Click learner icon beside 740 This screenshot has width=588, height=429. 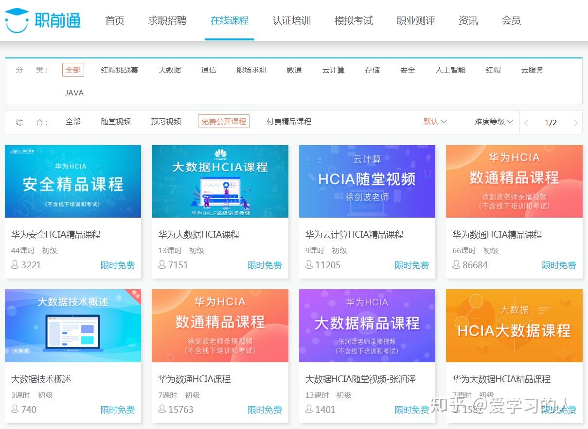[15, 409]
